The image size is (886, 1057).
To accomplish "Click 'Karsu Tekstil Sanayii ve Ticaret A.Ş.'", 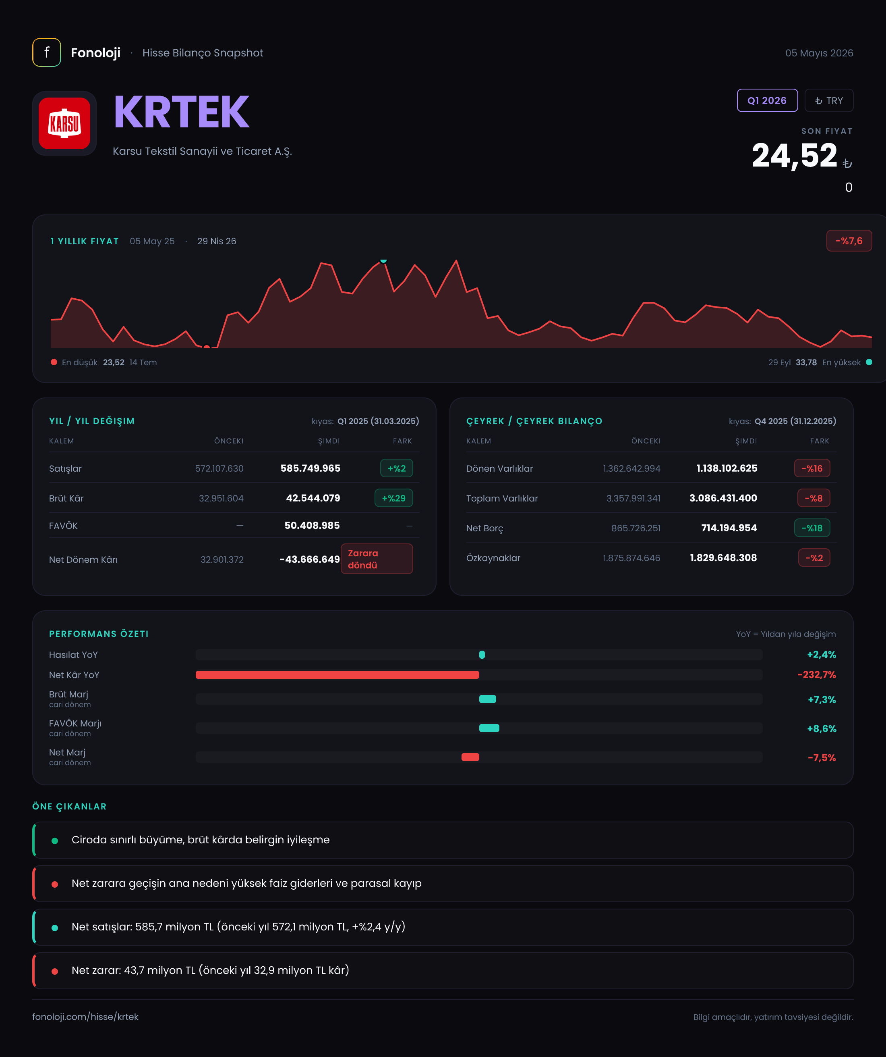I will (x=202, y=151).
